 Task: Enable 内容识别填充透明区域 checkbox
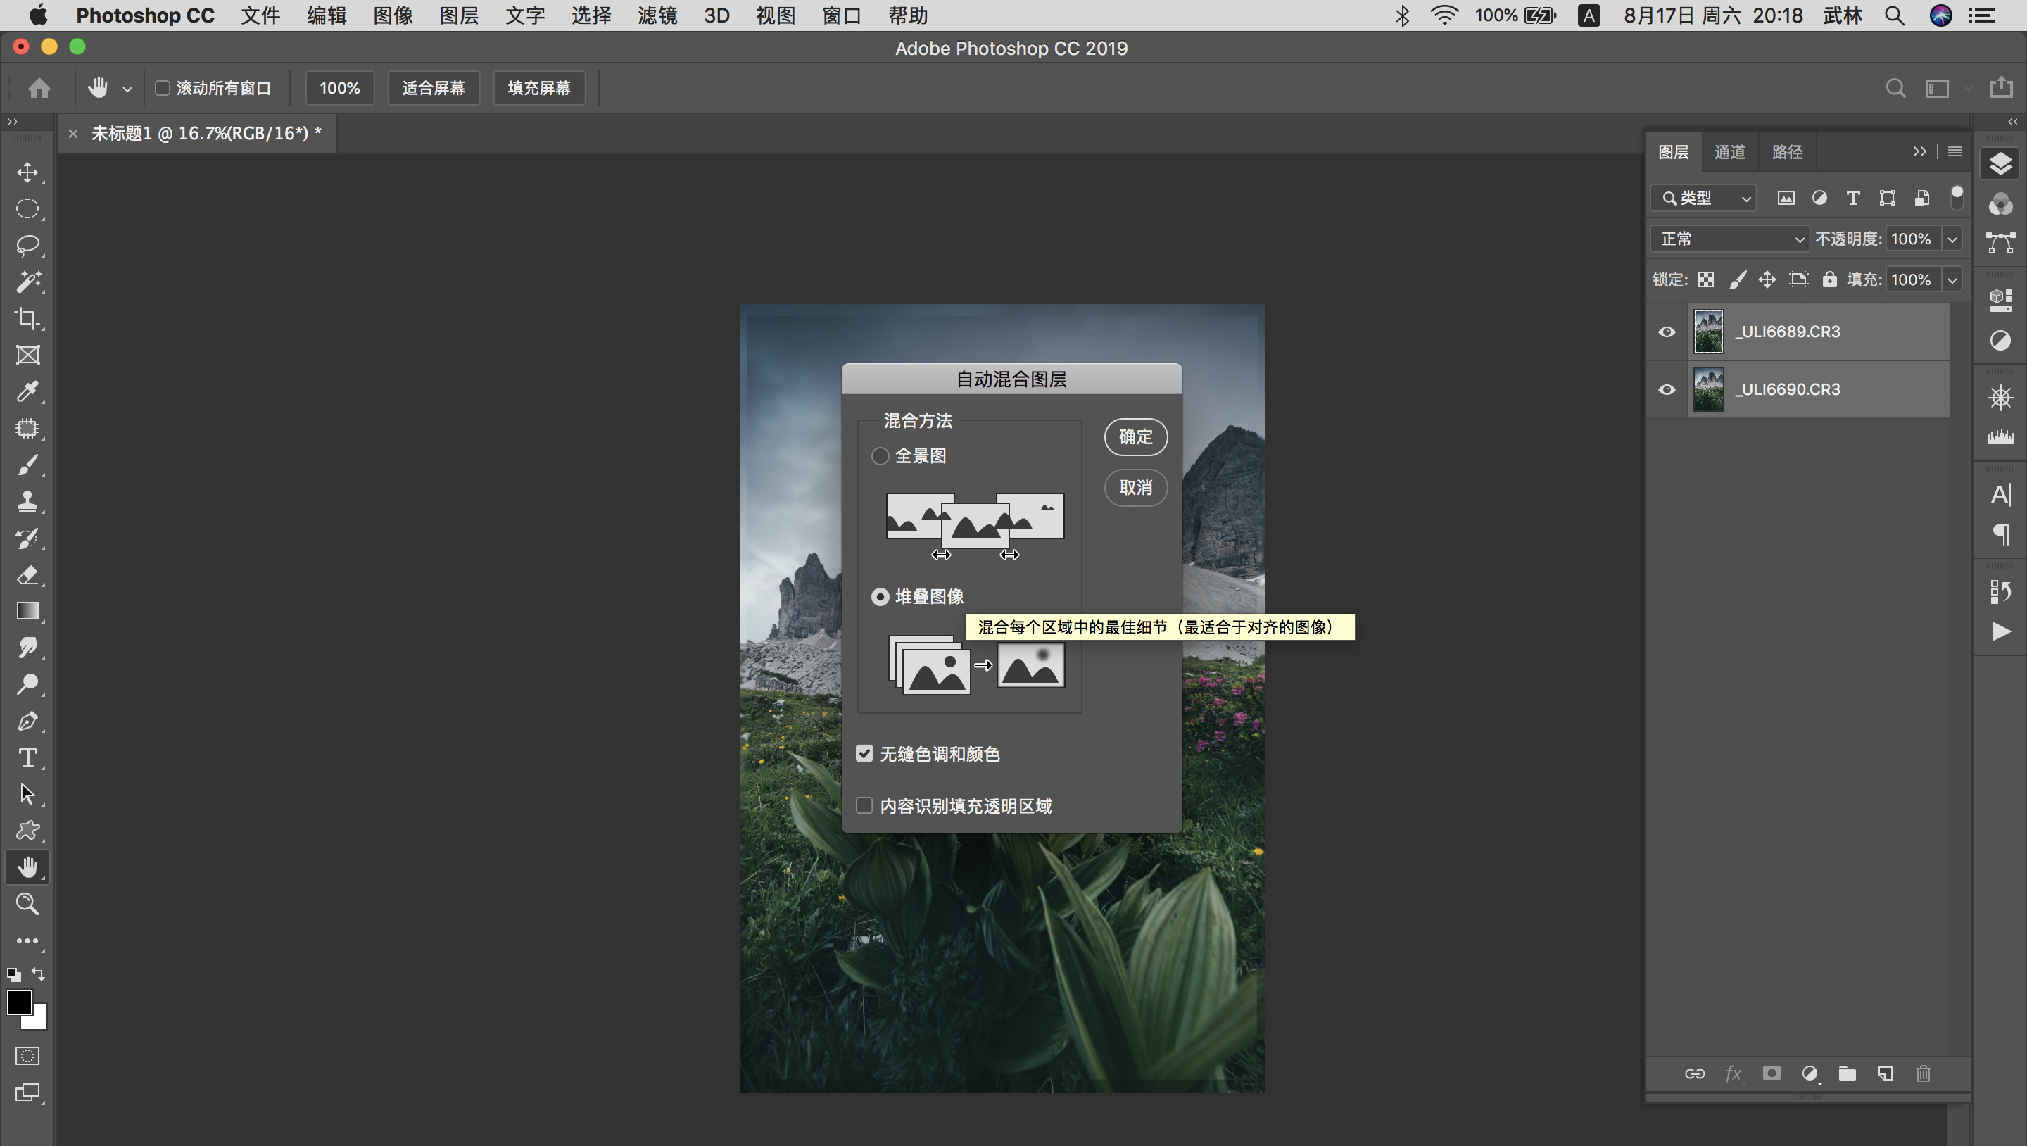tap(864, 806)
